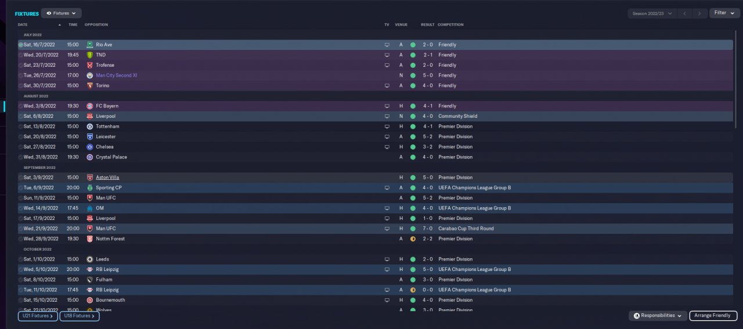Toggle the selection circle beside Wed, 3/8/2022
The image size is (743, 329).
pyautogui.click(x=21, y=106)
